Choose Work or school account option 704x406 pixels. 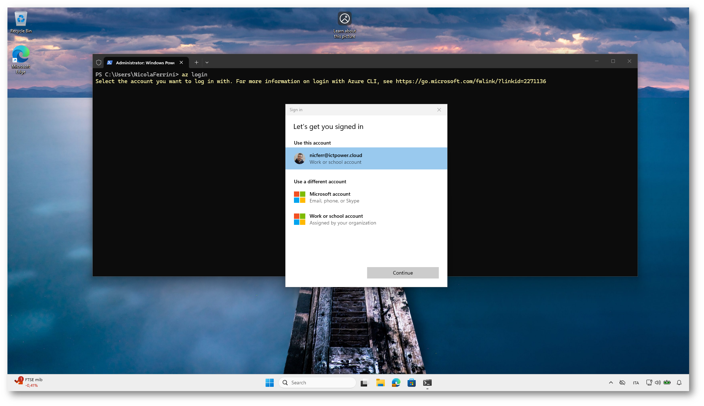(x=336, y=219)
